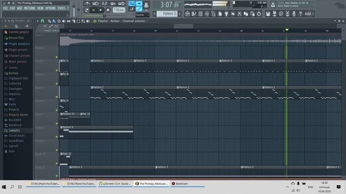This screenshot has height=194, width=346.
Task: Open the first Pattern 2 clip menu
Action: [x=92, y=87]
